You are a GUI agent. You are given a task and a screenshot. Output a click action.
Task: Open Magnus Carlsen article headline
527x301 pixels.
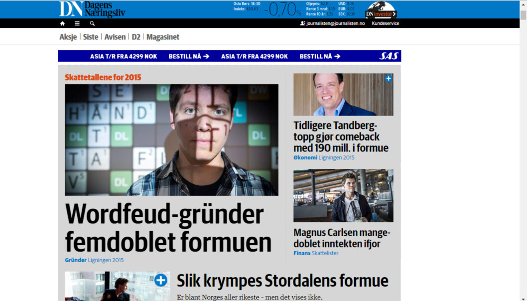[342, 238]
